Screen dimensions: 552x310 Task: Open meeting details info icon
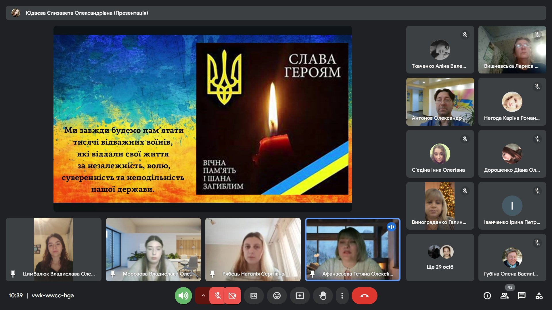tap(487, 296)
